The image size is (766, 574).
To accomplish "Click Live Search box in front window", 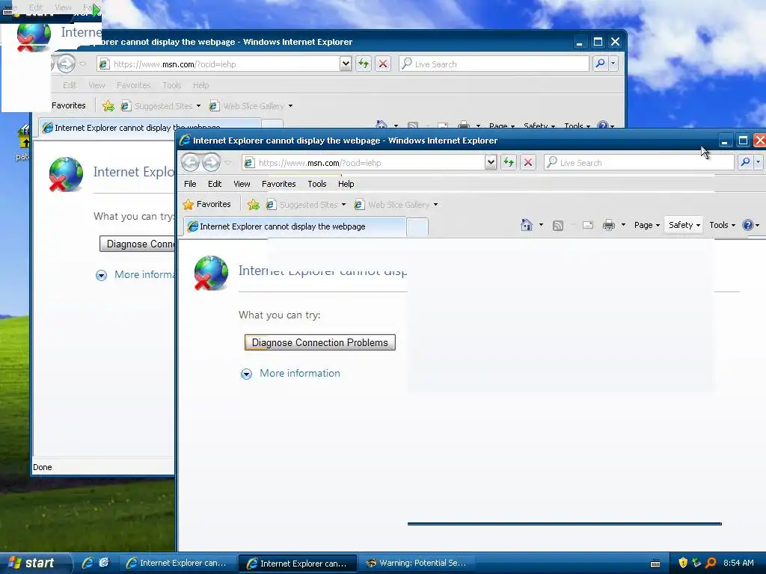I will [x=639, y=162].
